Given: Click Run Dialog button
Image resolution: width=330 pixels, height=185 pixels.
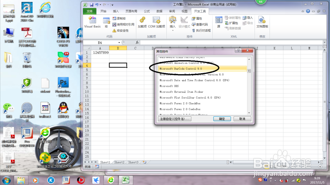Looking at the screenshot, I should coord(201,31).
